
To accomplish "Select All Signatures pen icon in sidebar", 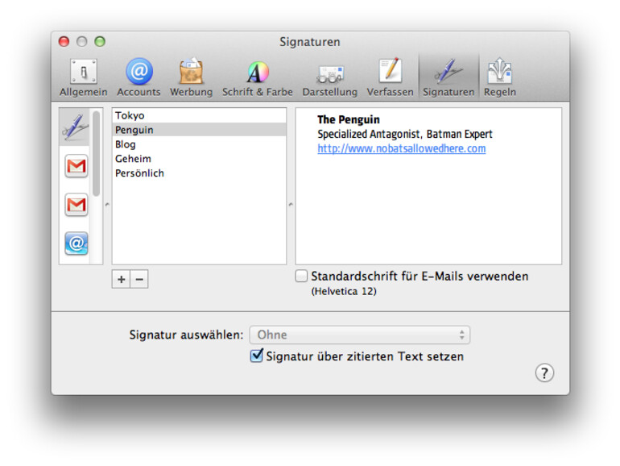I will (75, 127).
